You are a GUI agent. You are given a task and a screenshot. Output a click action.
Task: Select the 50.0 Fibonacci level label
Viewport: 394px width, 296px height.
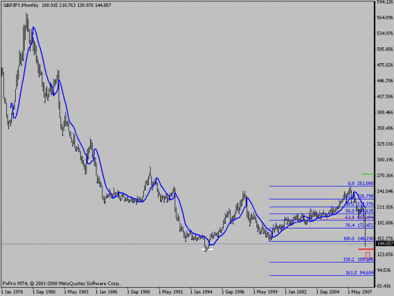359,211
